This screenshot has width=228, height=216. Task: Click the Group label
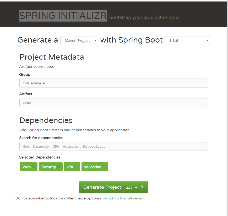coord(25,75)
